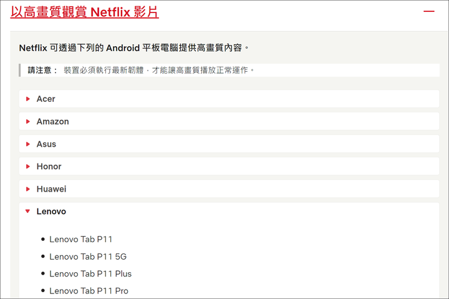
Task: Expand the Asus section arrow
Action: point(28,144)
